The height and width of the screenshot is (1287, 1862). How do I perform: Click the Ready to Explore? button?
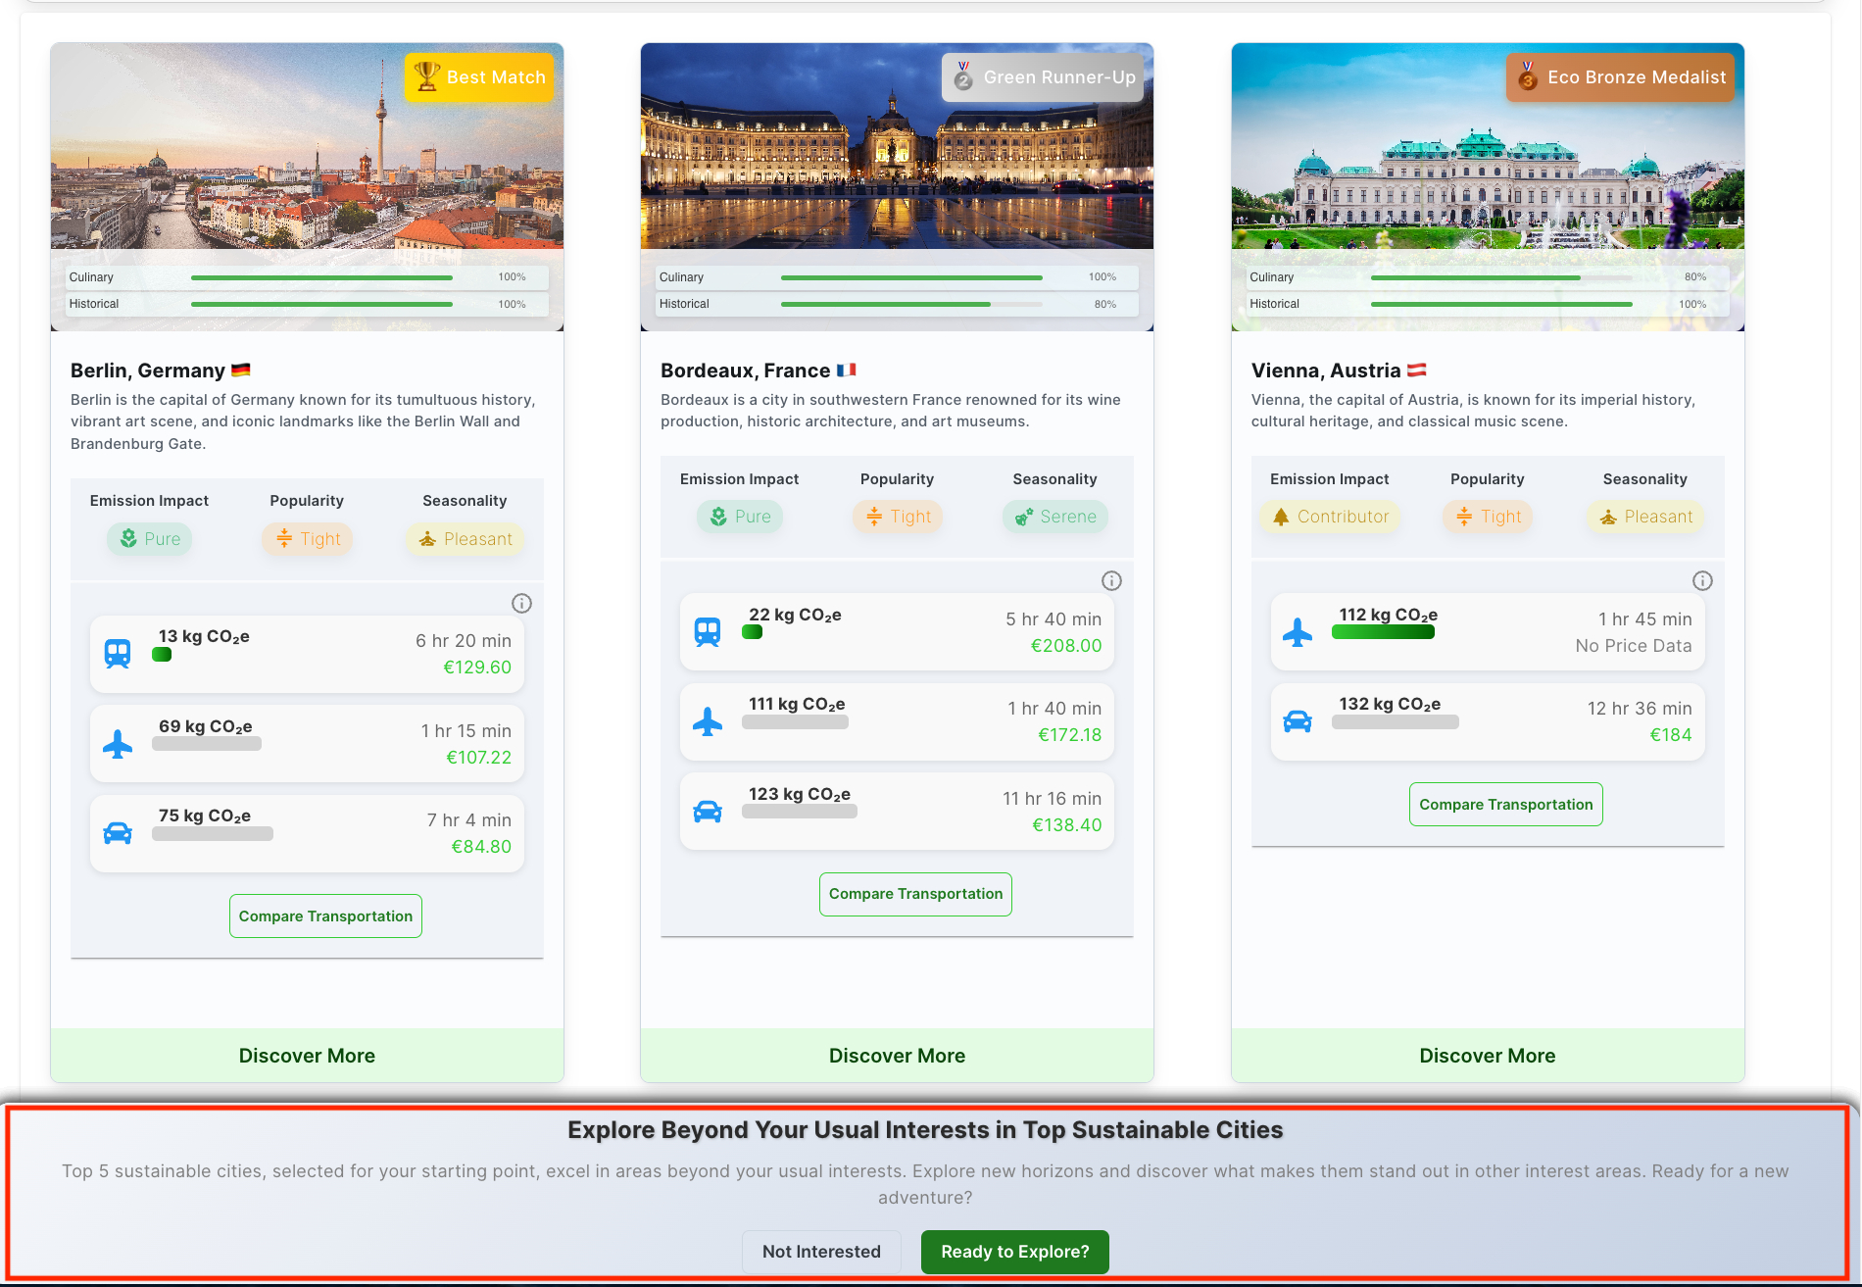point(1015,1252)
